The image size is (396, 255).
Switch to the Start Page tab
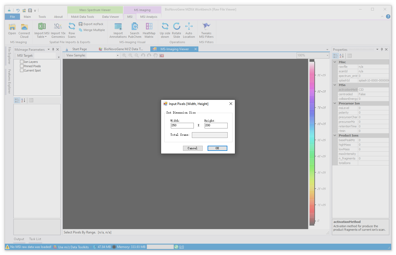pos(79,49)
